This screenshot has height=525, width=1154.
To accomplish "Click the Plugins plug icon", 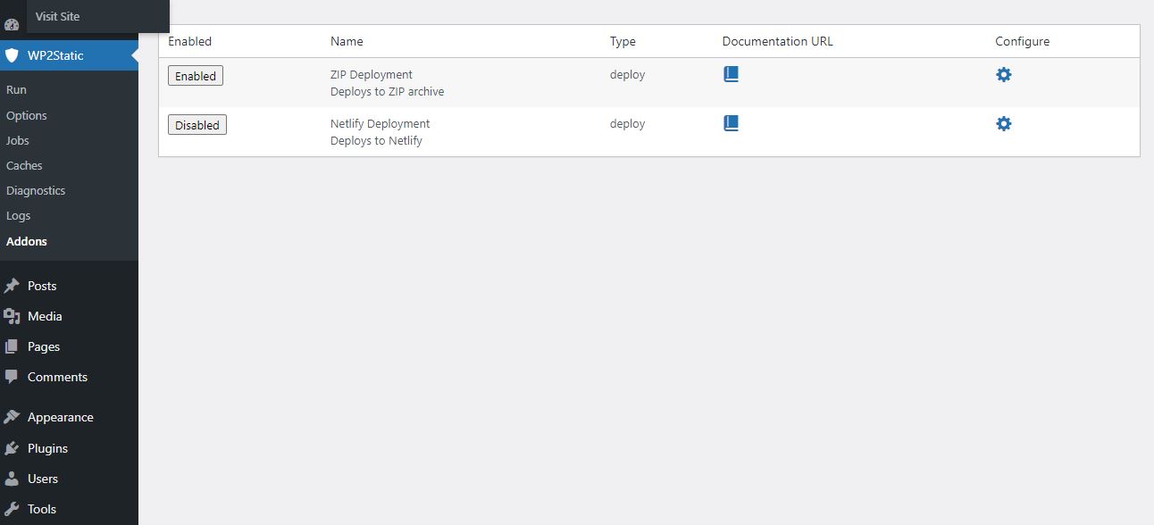I will click(x=12, y=448).
